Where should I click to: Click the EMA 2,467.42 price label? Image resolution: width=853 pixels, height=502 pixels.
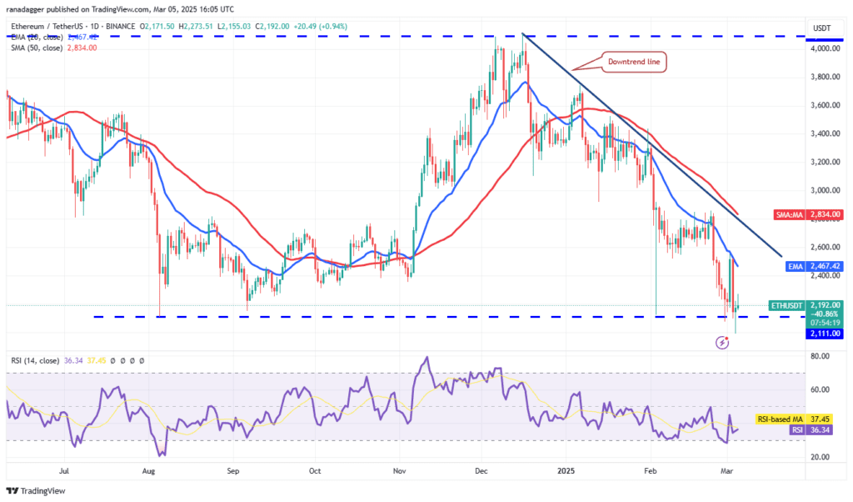[x=815, y=266]
